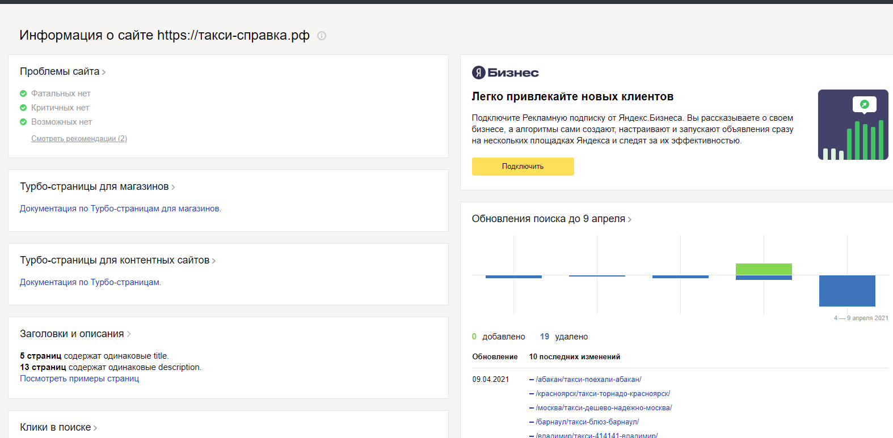Click the Подключить button
The image size is (893, 438).
[x=523, y=167]
